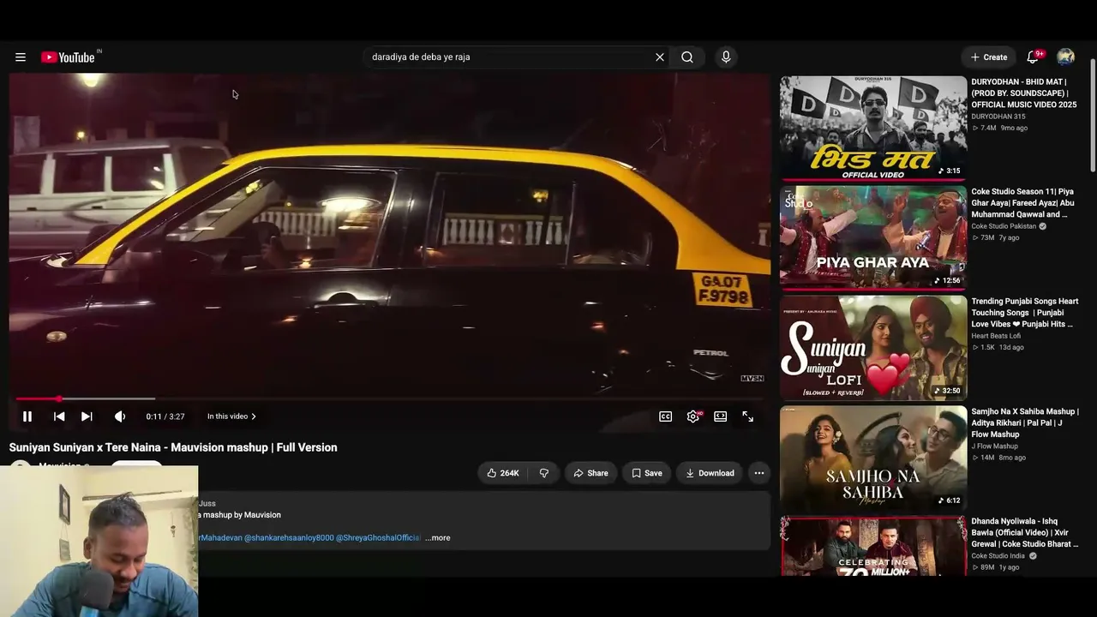
Task: Clear the search box text
Action: (660, 57)
